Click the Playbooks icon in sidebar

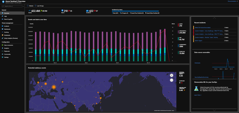pos(3,51)
